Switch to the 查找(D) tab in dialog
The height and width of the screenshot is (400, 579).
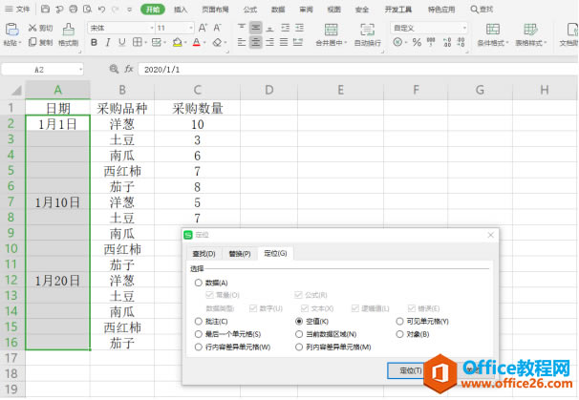[204, 254]
